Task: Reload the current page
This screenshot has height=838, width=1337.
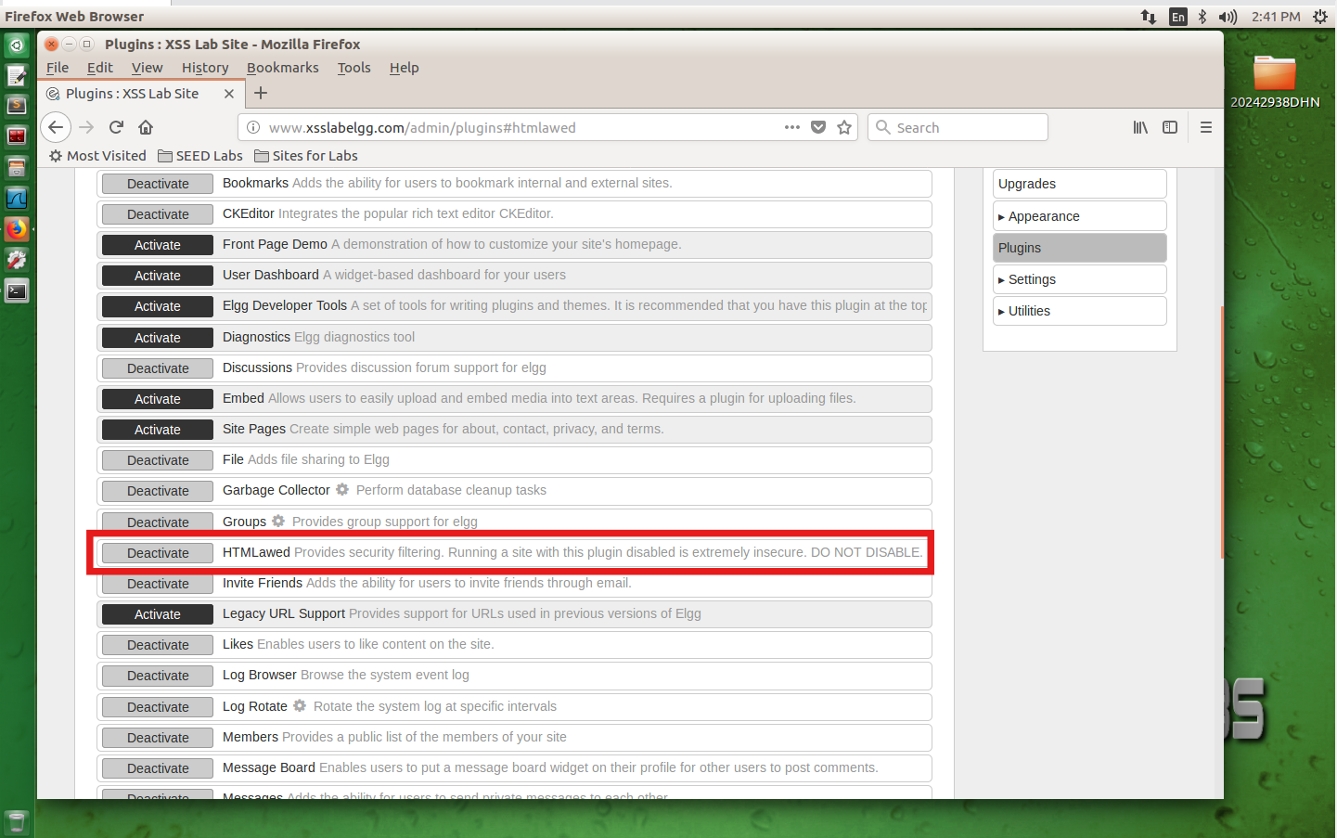Action: [x=116, y=127]
